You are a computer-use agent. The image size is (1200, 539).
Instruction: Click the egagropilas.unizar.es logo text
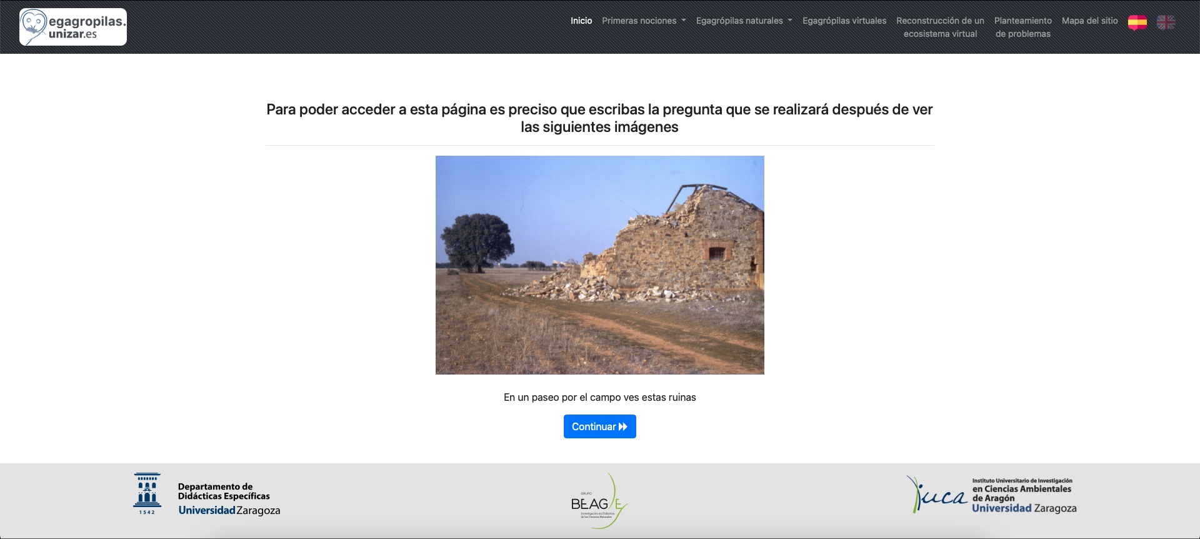(x=87, y=27)
